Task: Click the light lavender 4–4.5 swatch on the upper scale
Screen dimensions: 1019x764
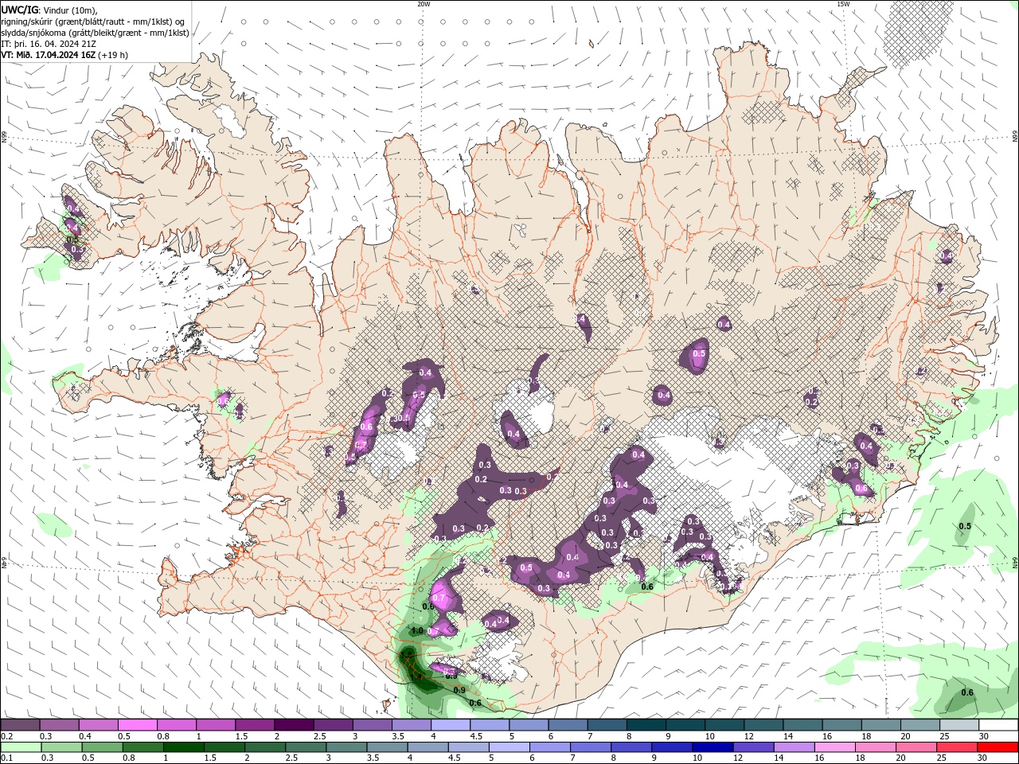Action: pos(449,725)
